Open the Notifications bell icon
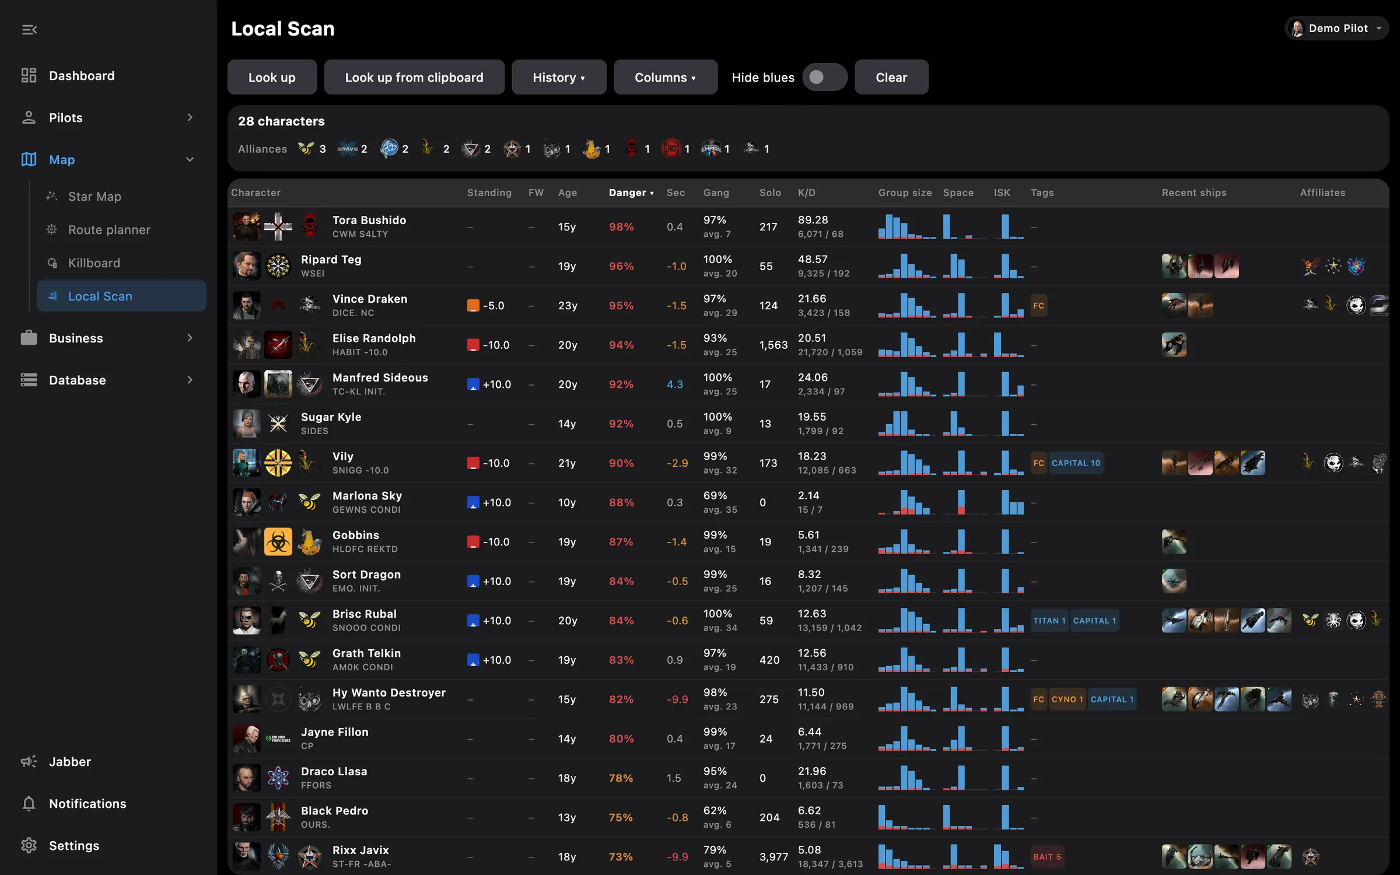The image size is (1400, 875). [29, 803]
